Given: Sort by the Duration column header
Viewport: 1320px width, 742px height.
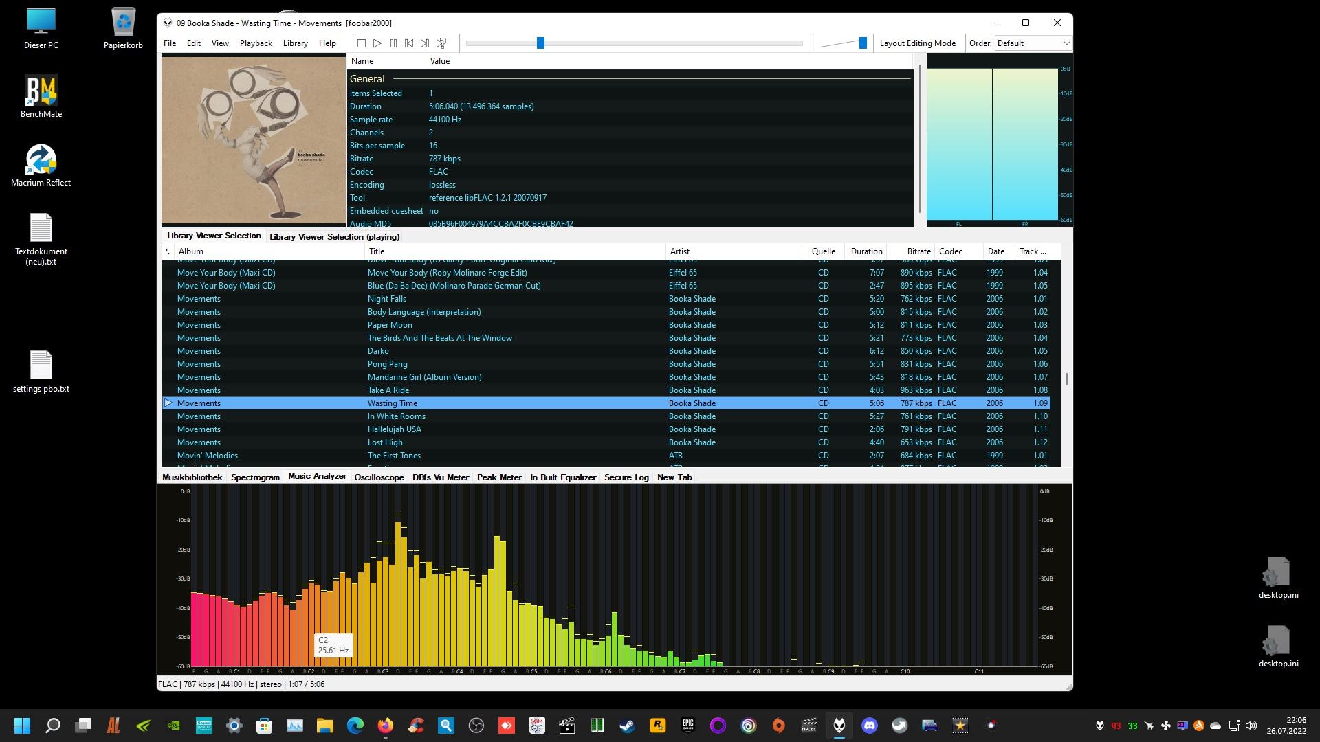Looking at the screenshot, I should pyautogui.click(x=865, y=251).
